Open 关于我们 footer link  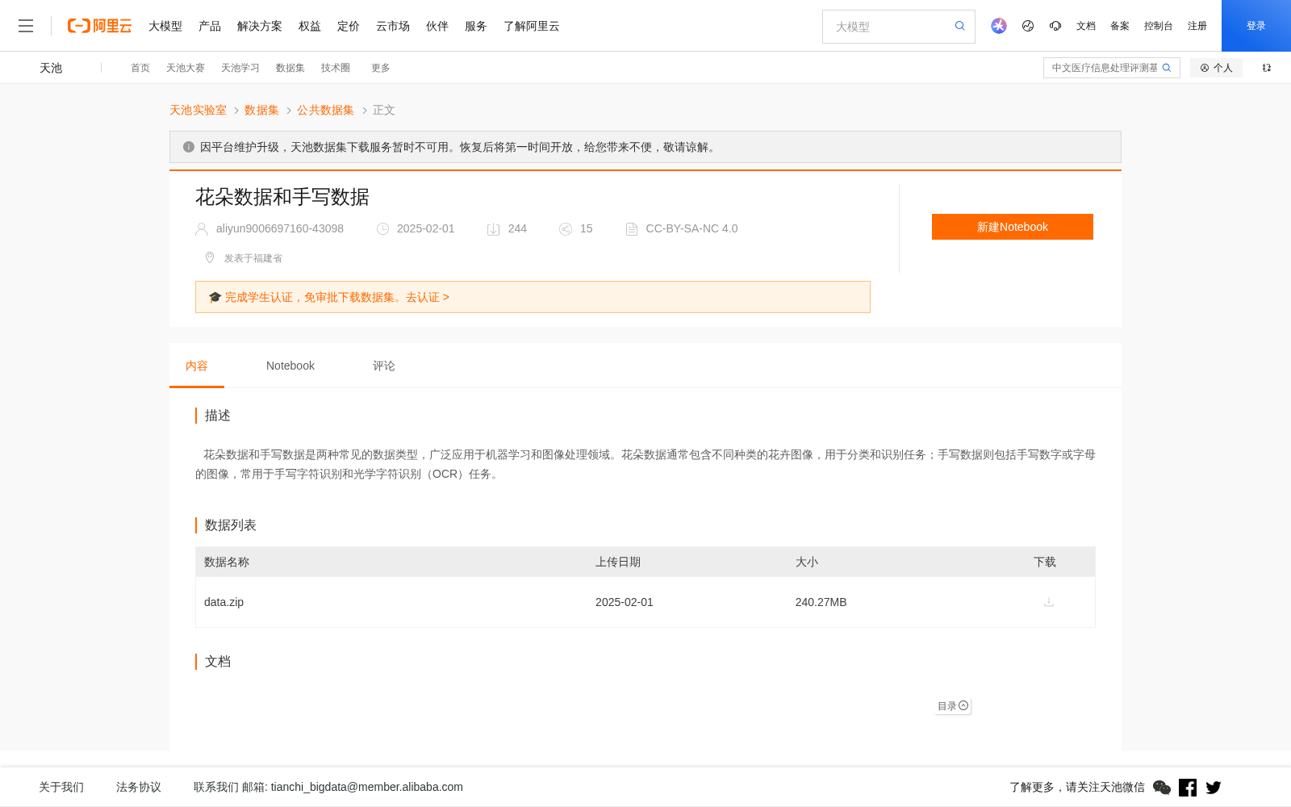pos(61,787)
